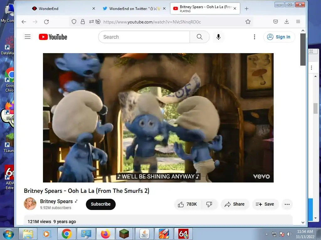Click the magnifier search button
This screenshot has width=321, height=240.
click(199, 37)
